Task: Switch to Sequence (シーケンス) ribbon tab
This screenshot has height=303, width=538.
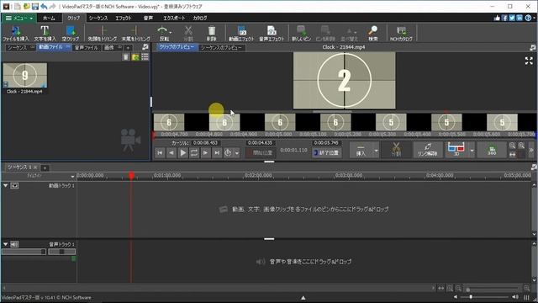Action: click(x=98, y=18)
